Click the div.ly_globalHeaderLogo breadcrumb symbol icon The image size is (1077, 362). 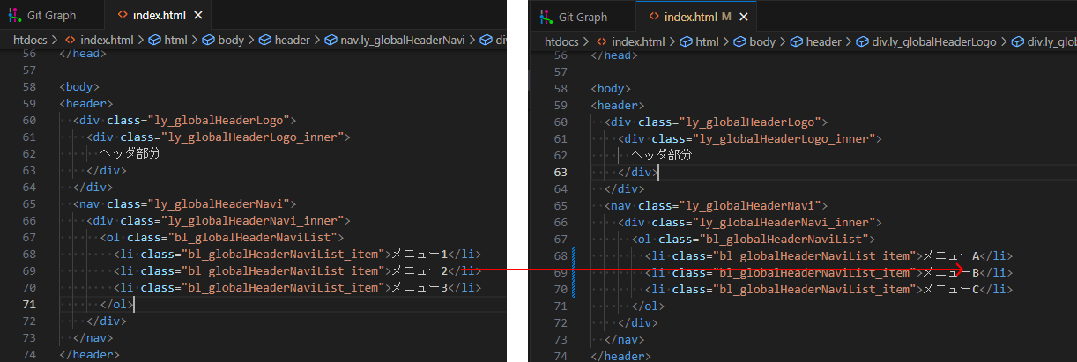[x=863, y=41]
